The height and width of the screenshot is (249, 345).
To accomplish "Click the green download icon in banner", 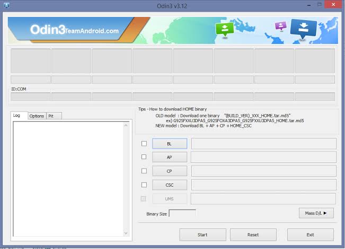I will click(224, 29).
